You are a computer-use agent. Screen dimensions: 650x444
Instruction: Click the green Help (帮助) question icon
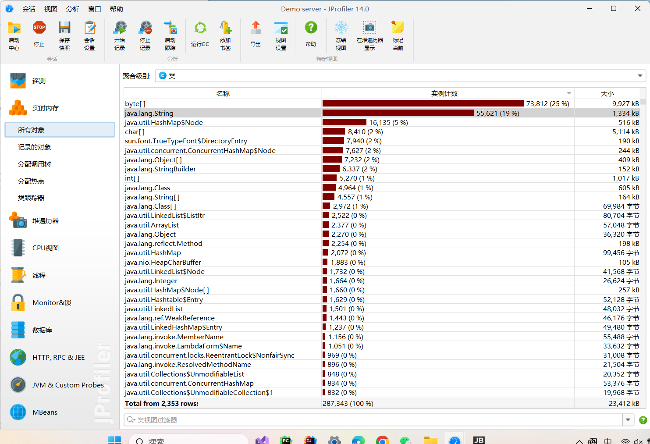tap(311, 28)
